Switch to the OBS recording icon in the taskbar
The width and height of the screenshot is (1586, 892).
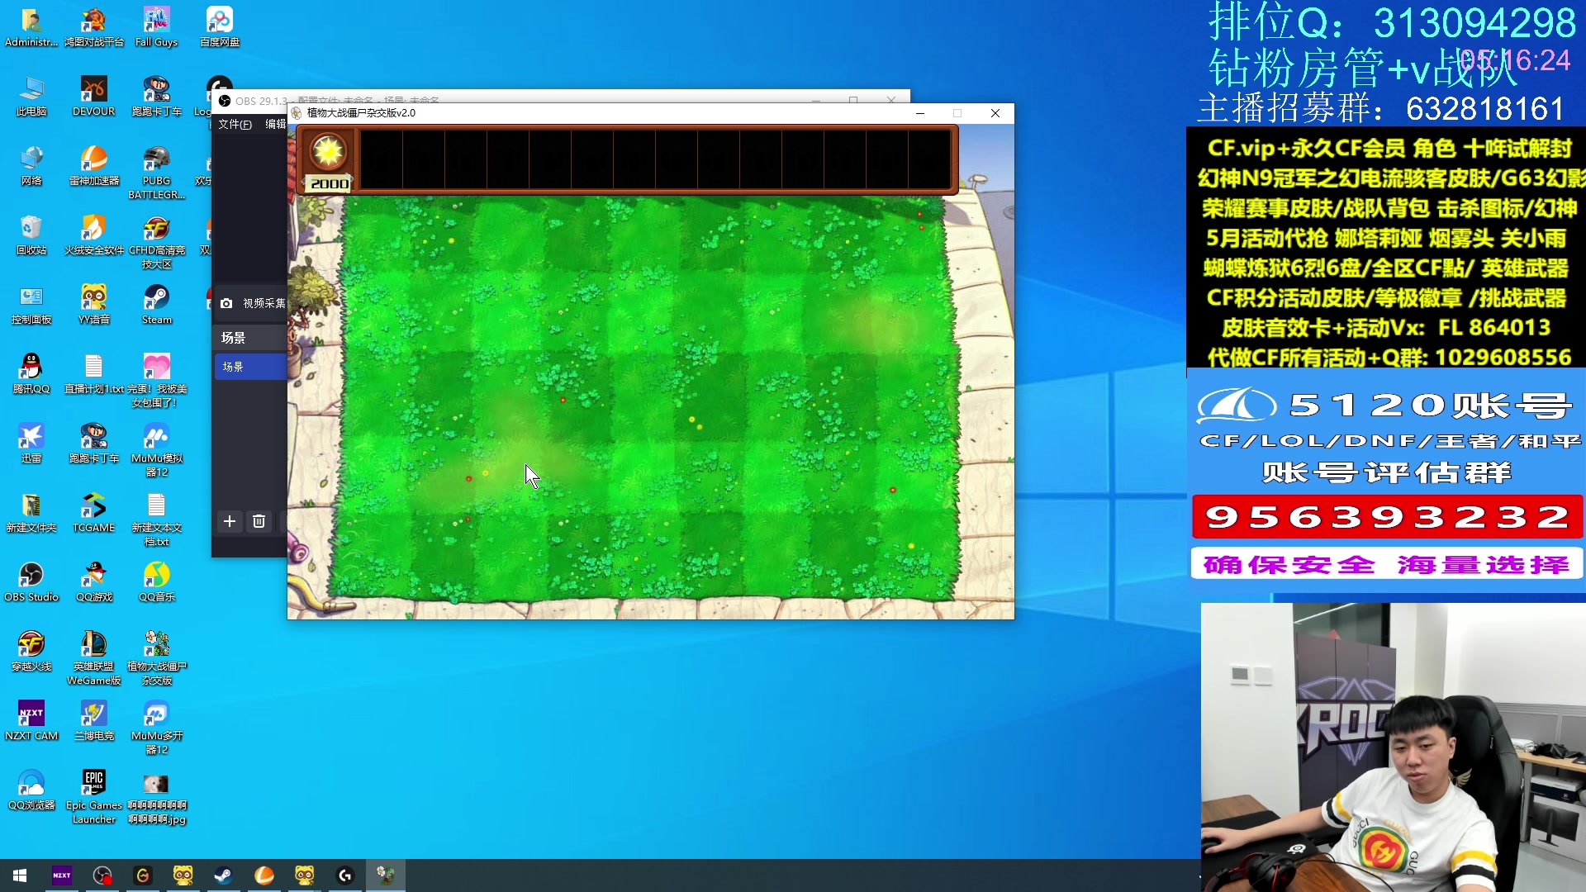102,875
